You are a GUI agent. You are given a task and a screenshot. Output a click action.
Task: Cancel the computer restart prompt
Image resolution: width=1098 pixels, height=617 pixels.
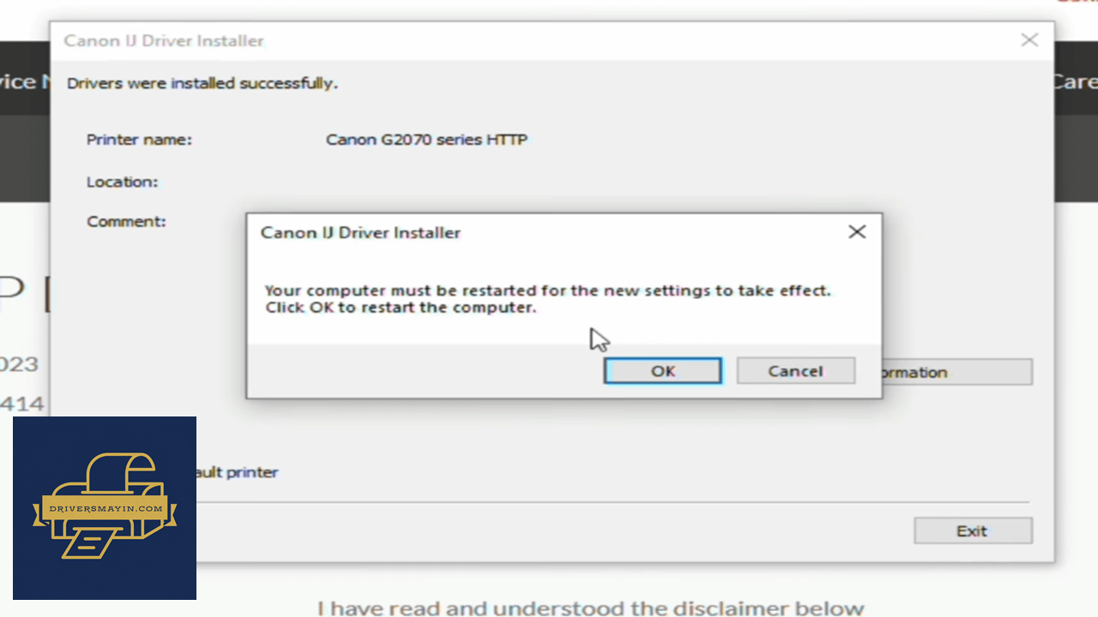pos(795,371)
